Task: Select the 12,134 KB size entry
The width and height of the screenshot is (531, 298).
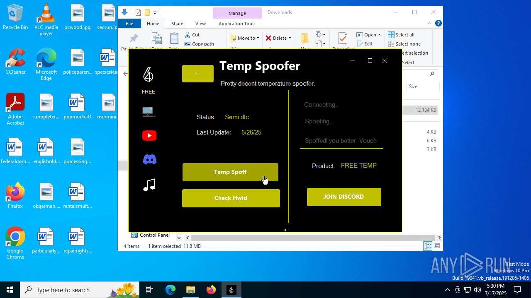Action: point(426,110)
